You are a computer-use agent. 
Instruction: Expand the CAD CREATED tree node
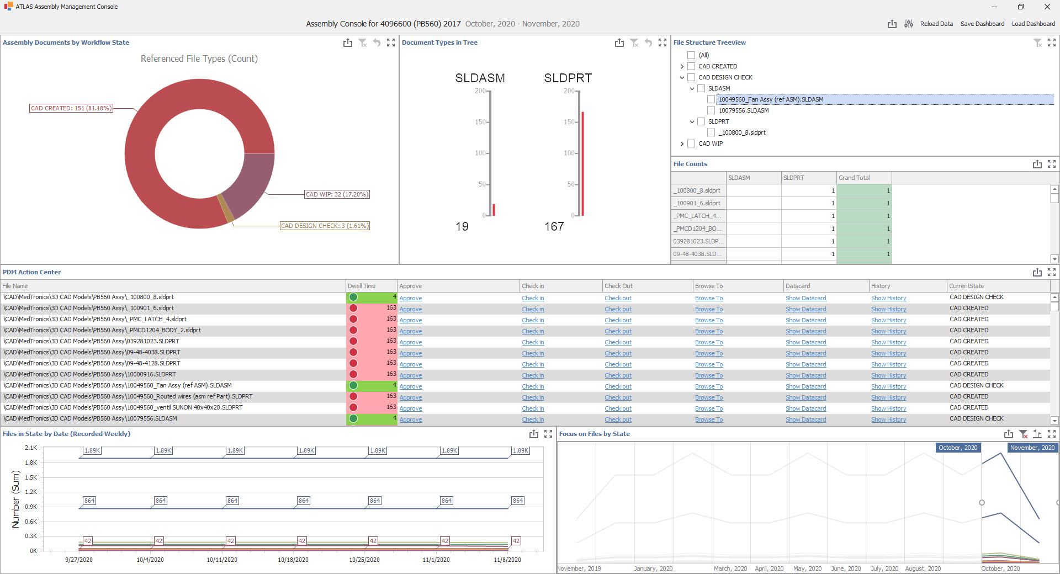click(682, 66)
